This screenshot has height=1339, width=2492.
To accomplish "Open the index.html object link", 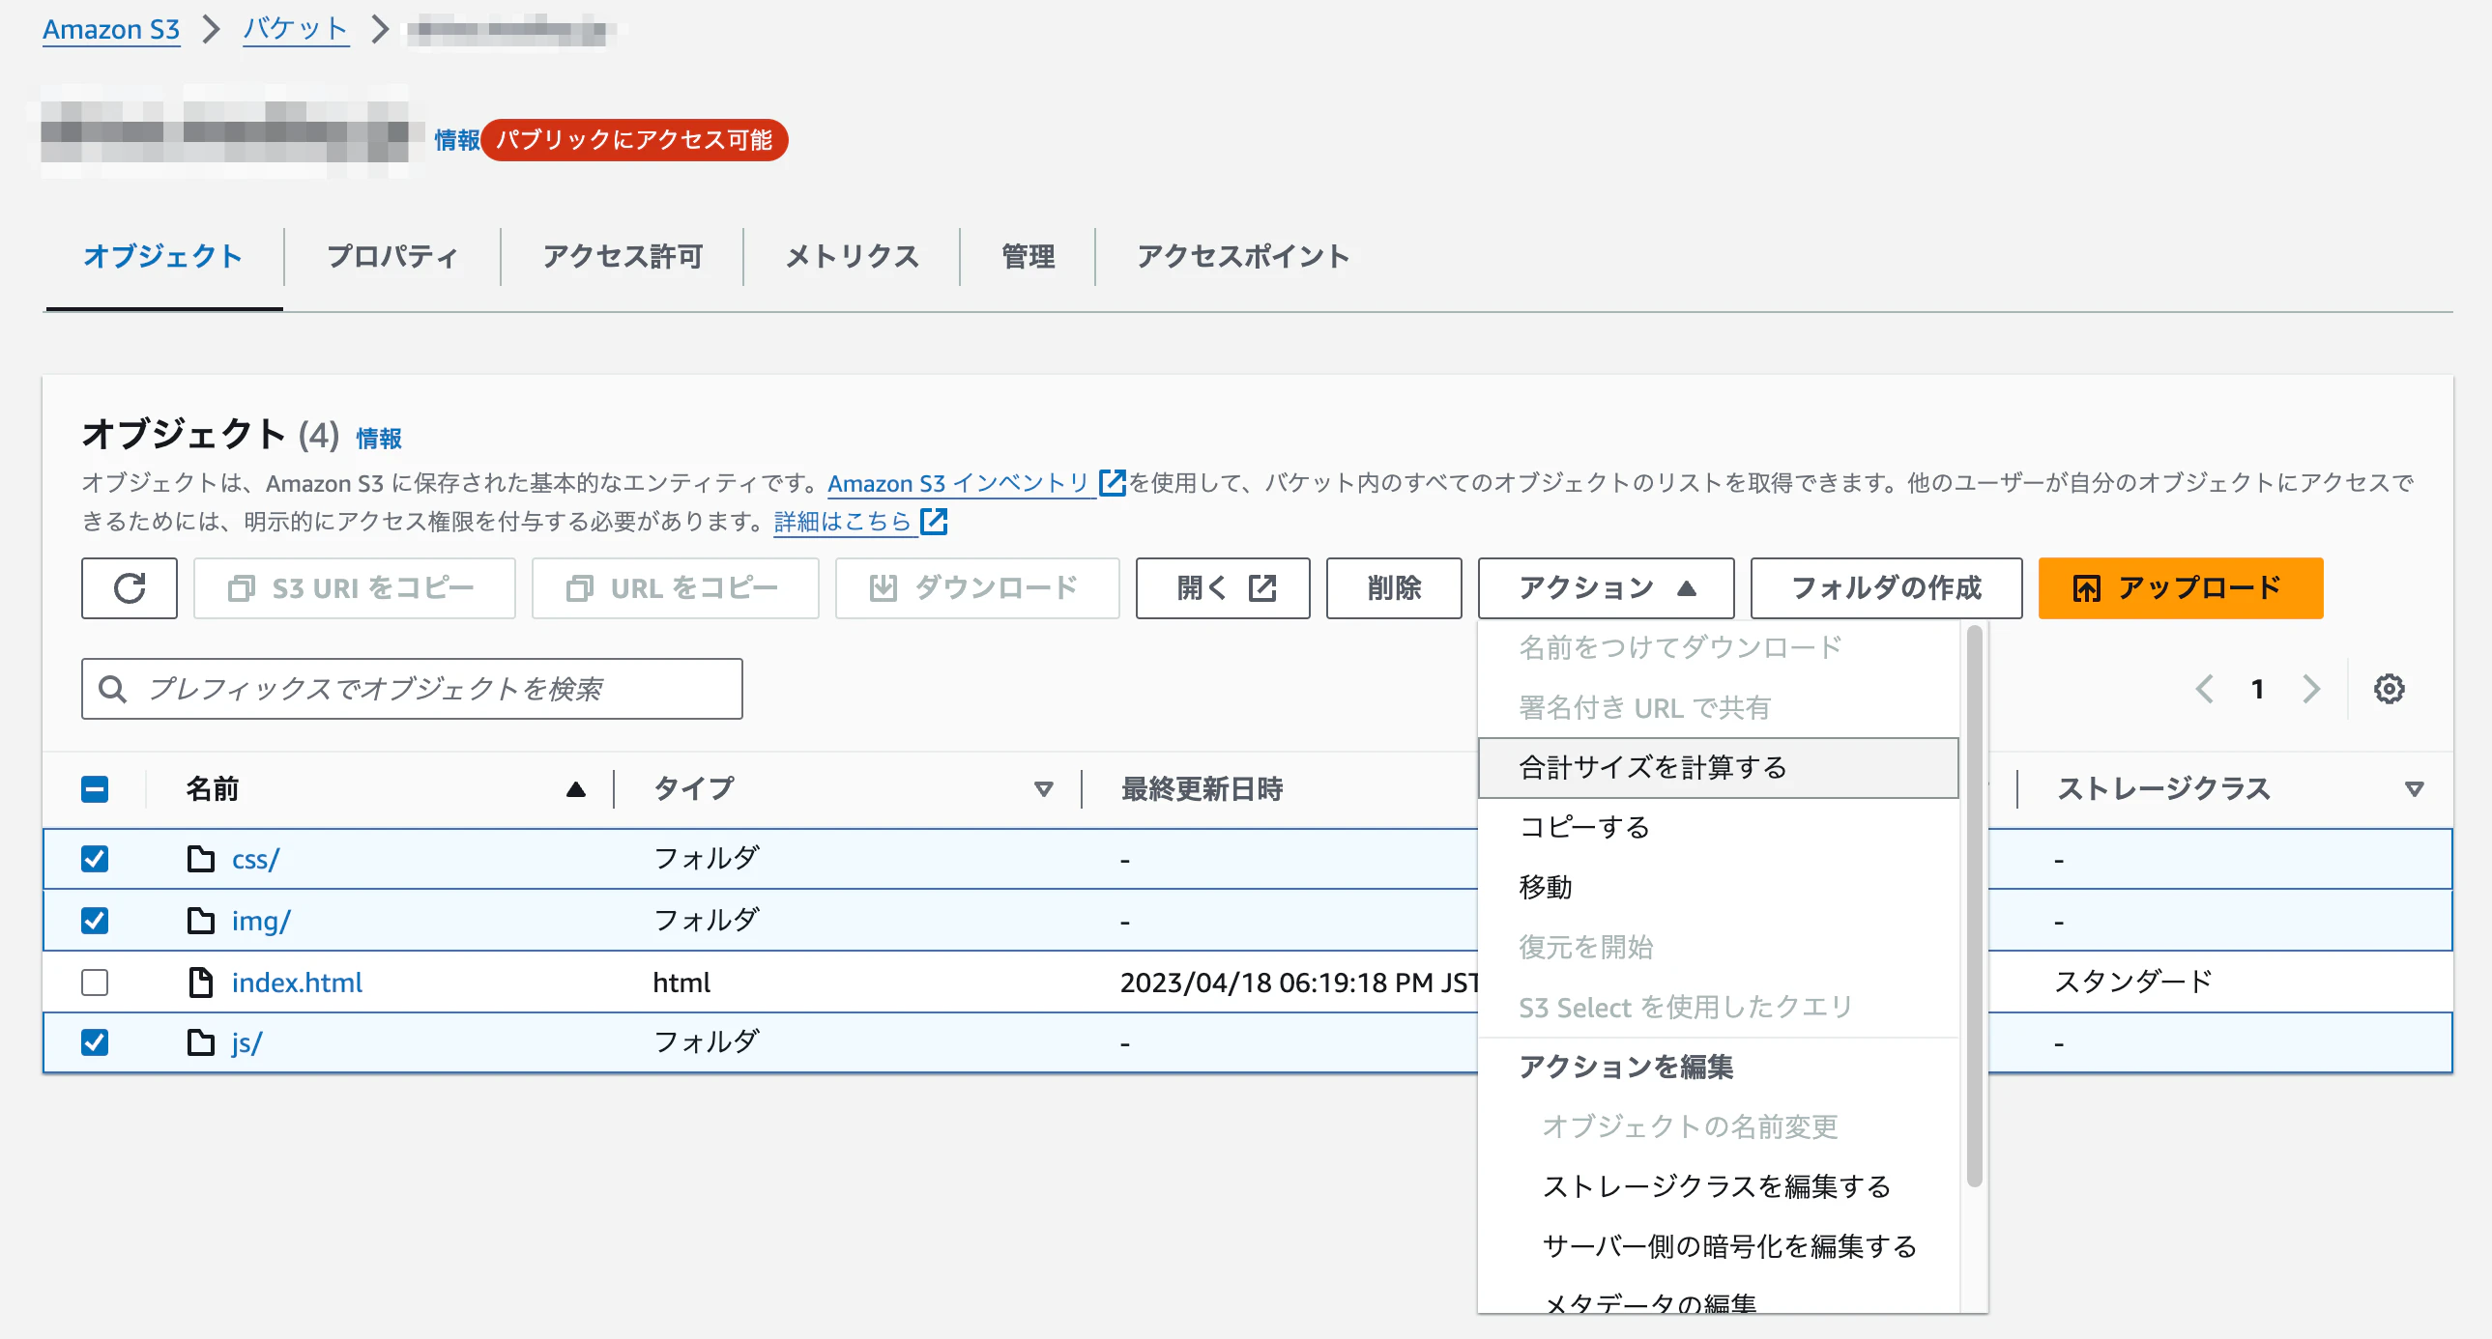I will tap(297, 983).
